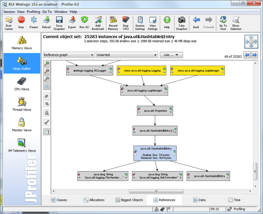
Task: Collapse incoming references of java.util.Properties node
Action: (x=139, y=112)
